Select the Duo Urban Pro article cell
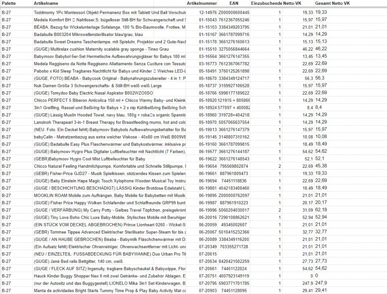The height and width of the screenshot is (294, 387). (x=110, y=254)
